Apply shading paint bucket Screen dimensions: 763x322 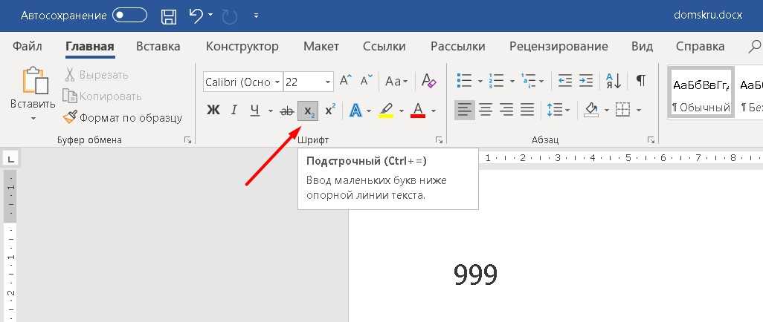[591, 111]
